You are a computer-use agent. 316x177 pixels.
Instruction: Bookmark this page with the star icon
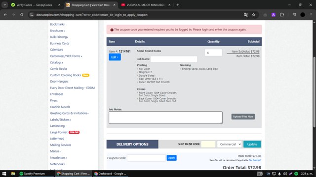click(x=254, y=15)
